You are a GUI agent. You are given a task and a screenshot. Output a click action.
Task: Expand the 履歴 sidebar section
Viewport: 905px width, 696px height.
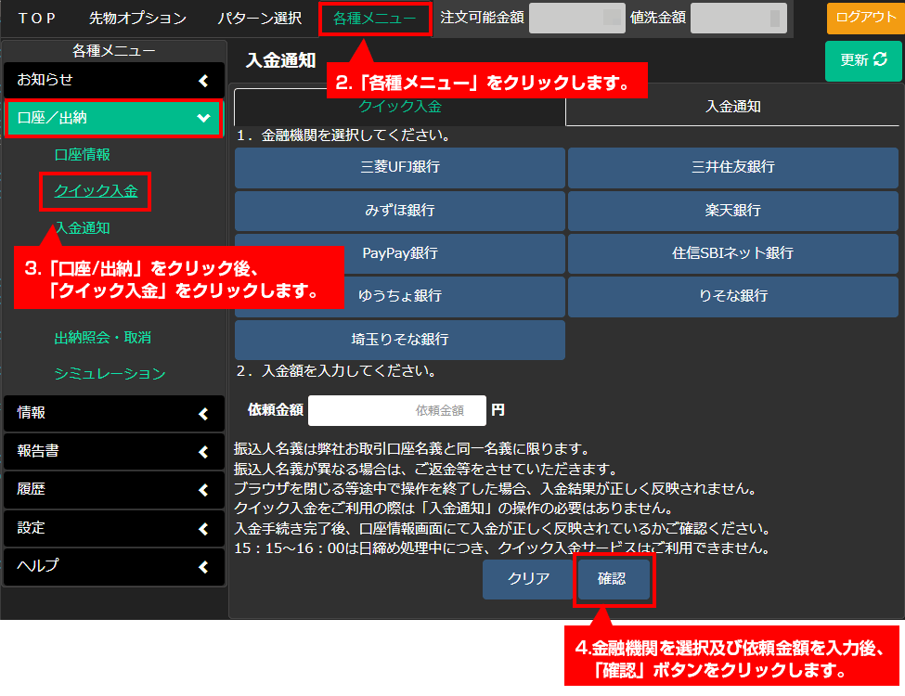click(x=114, y=489)
